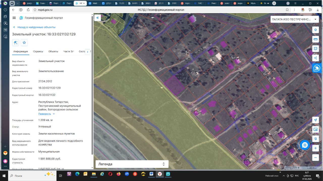The height and width of the screenshot is (181, 323).
Task: Expand the Легенда panel
Action: pos(132,164)
